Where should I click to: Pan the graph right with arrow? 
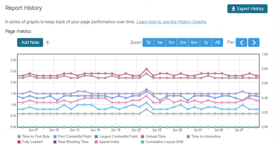(254, 42)
